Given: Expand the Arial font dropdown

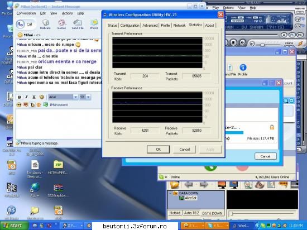Looking at the screenshot, I should (75, 97).
